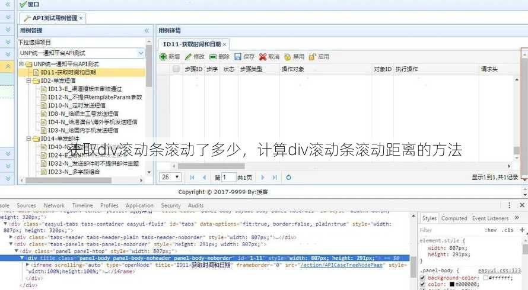Toggle :hov element state button
This screenshot has height=290, width=528.
tap(491, 230)
